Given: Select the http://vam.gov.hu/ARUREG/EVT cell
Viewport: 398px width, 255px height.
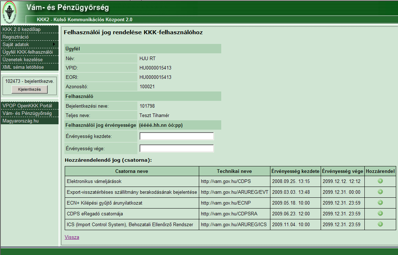Looking at the screenshot, I should [x=235, y=192].
